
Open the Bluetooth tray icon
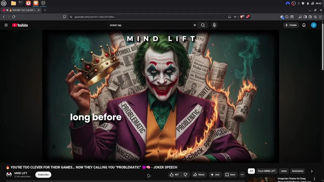[299, 3]
